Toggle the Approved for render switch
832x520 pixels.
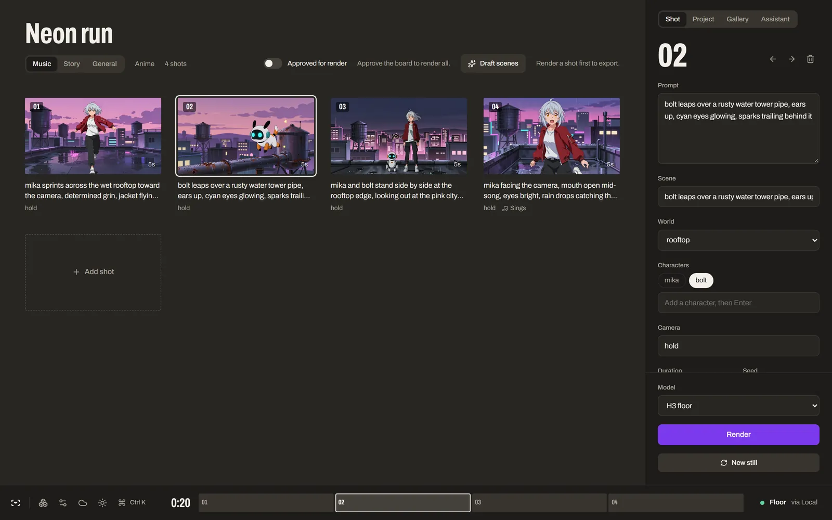(x=272, y=63)
